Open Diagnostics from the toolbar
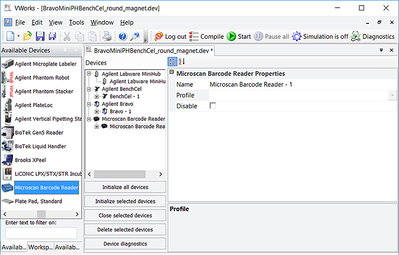 372,36
